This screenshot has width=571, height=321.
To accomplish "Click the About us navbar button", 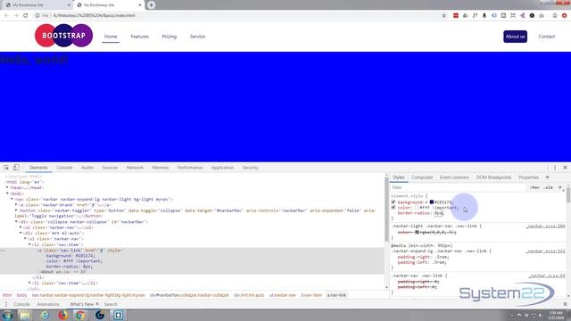I will (x=516, y=37).
